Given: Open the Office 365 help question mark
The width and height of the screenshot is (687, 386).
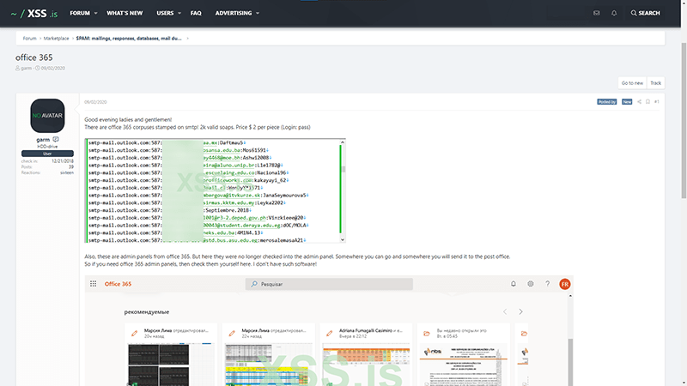Looking at the screenshot, I should 547,284.
